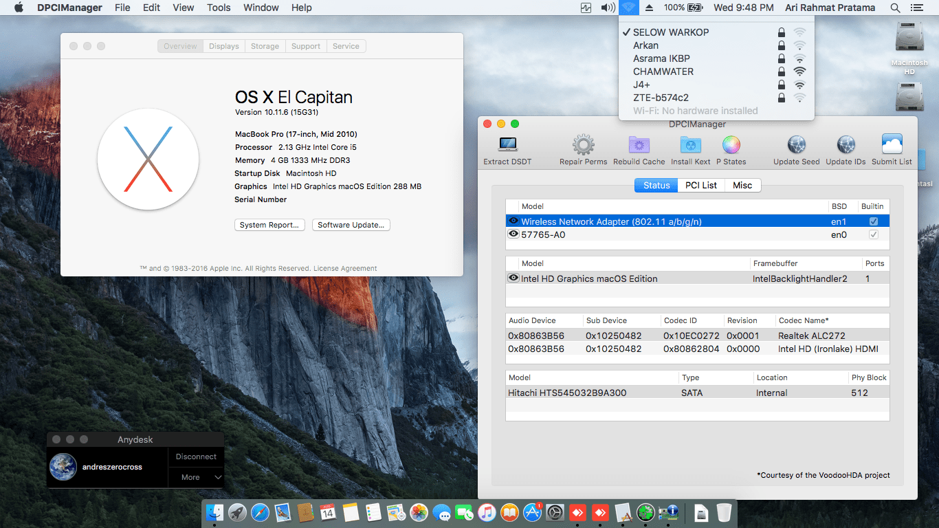Open System Preferences from the Dock
Viewport: 939px width, 528px height.
point(555,512)
